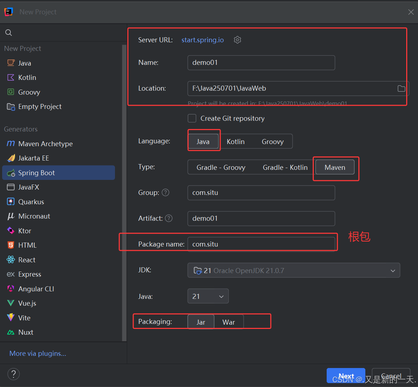Click the HTML5 generator icon
Image resolution: width=418 pixels, height=387 pixels.
[11, 245]
